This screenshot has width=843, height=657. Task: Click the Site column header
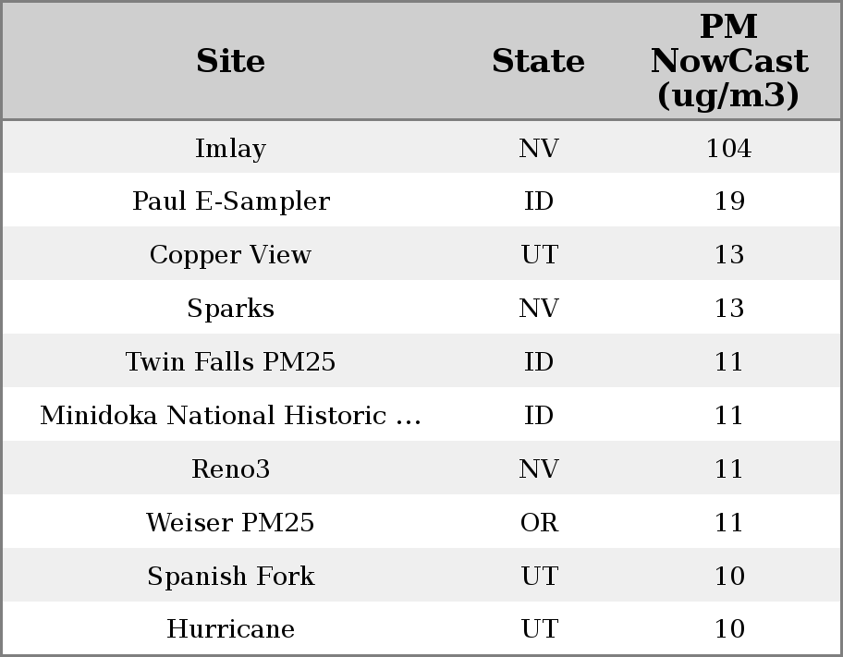(x=230, y=62)
